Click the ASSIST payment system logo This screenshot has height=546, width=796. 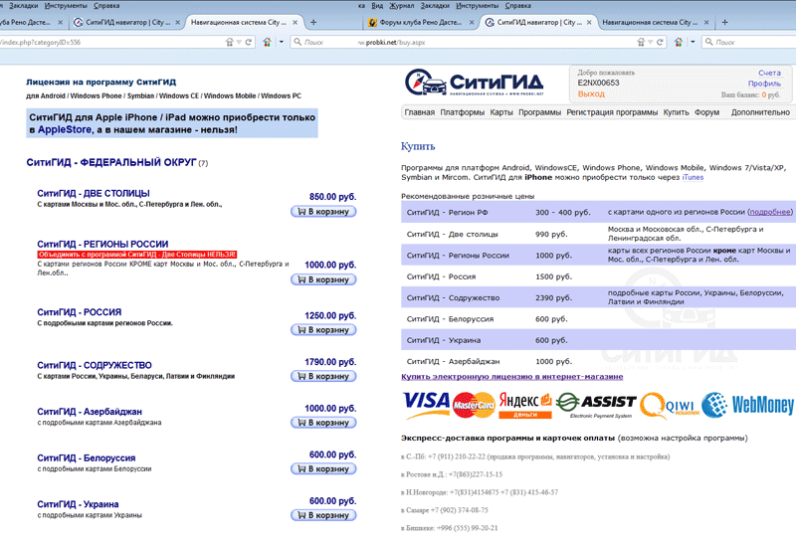pyautogui.click(x=596, y=405)
